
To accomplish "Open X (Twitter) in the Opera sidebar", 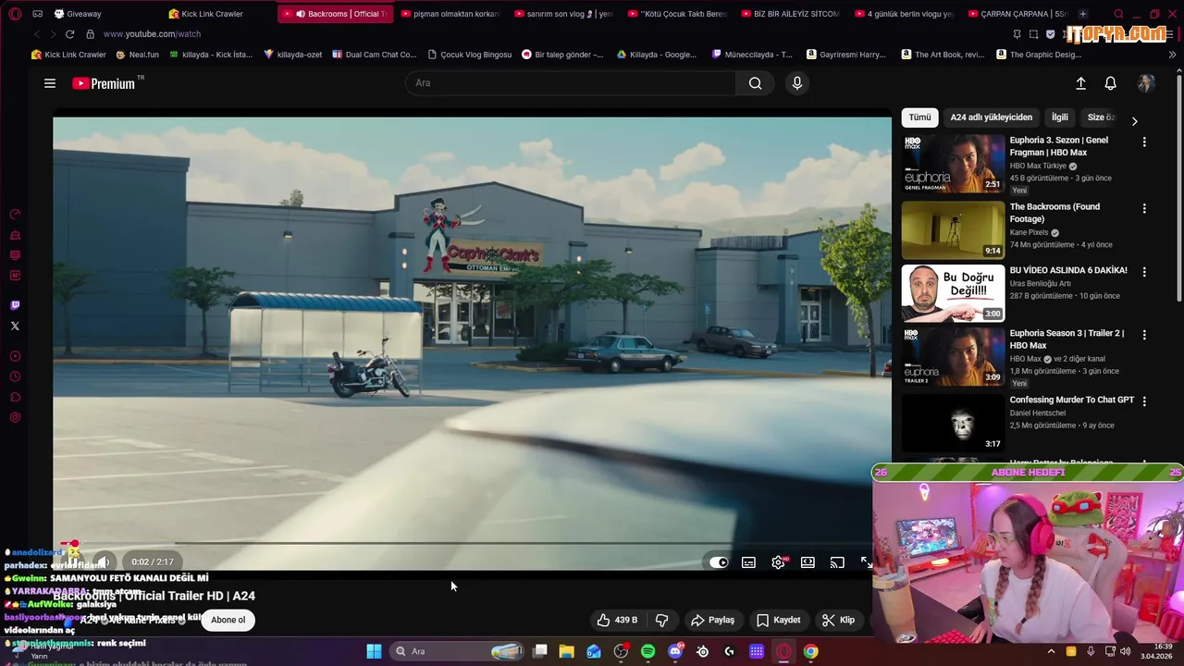I will pyautogui.click(x=15, y=326).
